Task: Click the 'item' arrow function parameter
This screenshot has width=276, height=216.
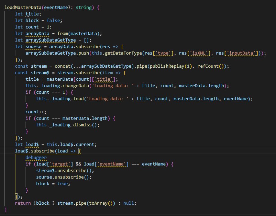Action: click(108, 73)
